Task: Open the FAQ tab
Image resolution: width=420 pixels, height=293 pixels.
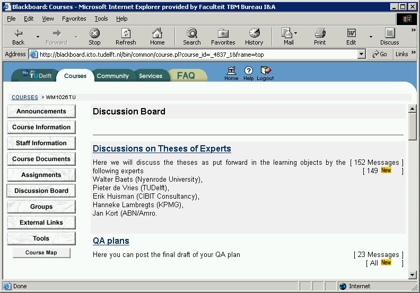Action: (x=186, y=76)
